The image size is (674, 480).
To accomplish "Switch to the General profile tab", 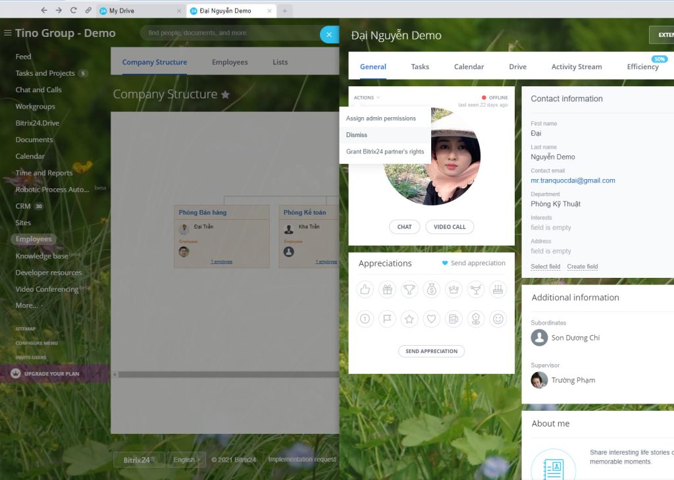I will [x=373, y=67].
